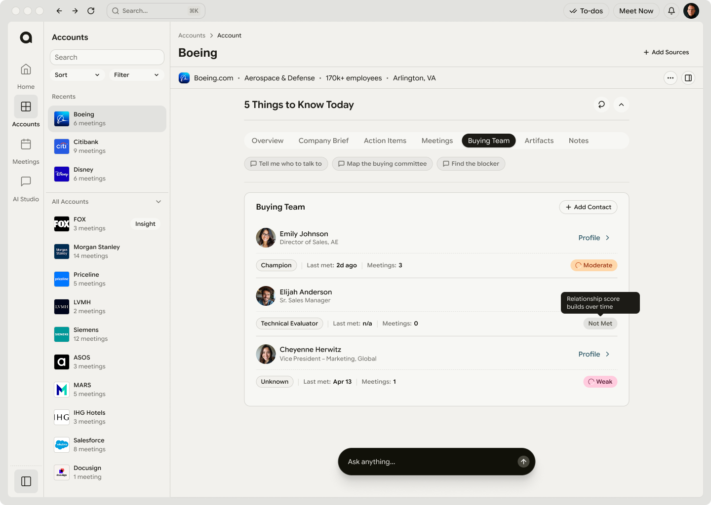Click the accounts Search field
This screenshot has height=505, width=711.
(107, 57)
